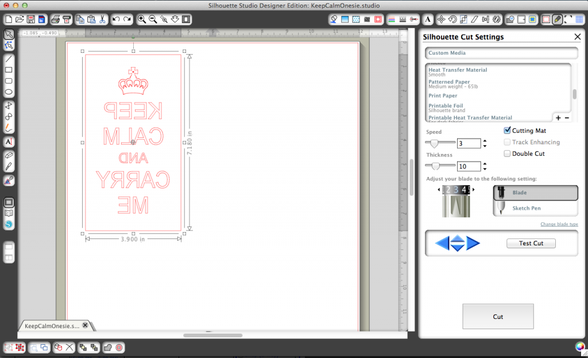This screenshot has width=588, height=358.
Task: Adjust the Speed slider
Action: tap(434, 143)
